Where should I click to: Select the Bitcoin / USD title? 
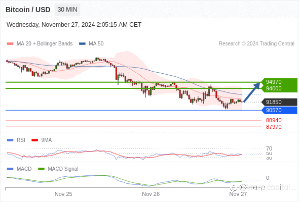(x=28, y=10)
